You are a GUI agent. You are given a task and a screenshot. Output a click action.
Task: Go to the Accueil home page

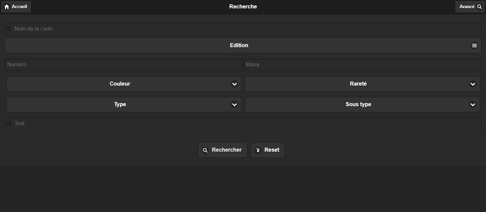(x=16, y=7)
